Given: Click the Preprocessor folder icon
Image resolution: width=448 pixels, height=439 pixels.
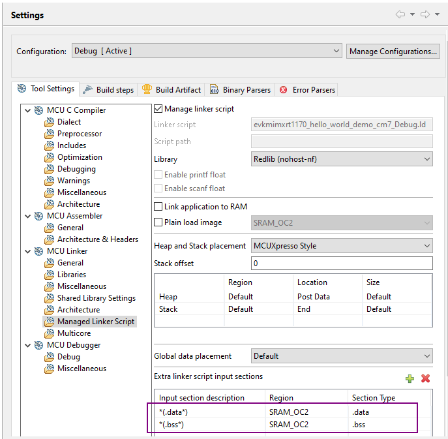Looking at the screenshot, I should pos(50,134).
